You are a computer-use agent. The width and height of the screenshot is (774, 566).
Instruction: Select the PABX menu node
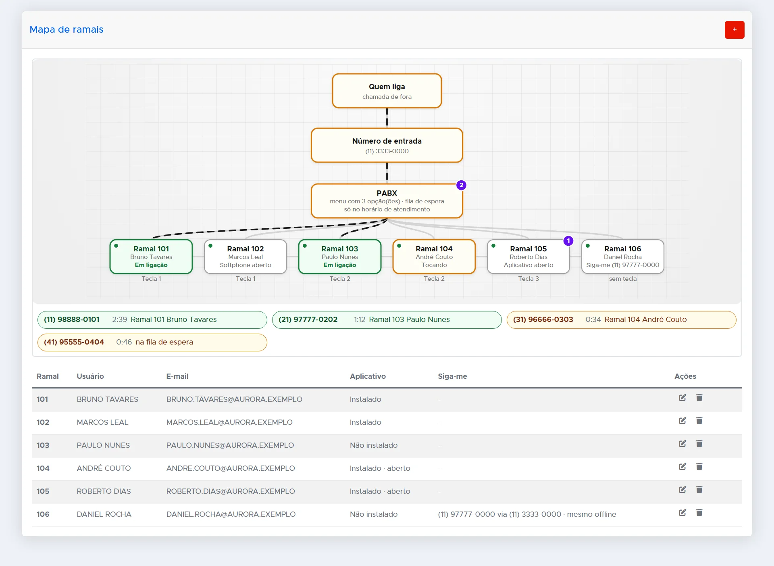(x=387, y=201)
